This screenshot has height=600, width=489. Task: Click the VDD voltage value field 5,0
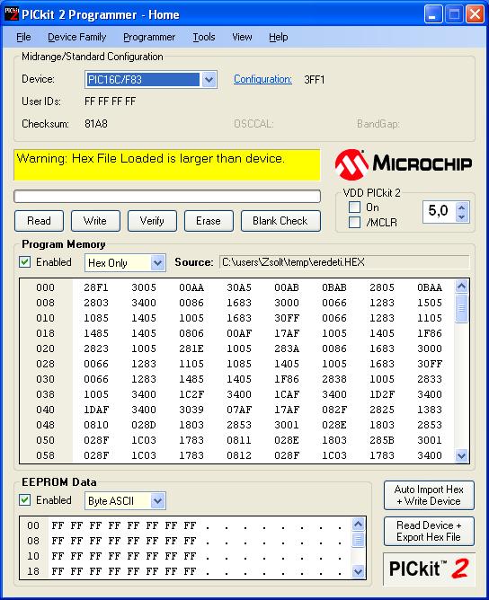pyautogui.click(x=439, y=211)
